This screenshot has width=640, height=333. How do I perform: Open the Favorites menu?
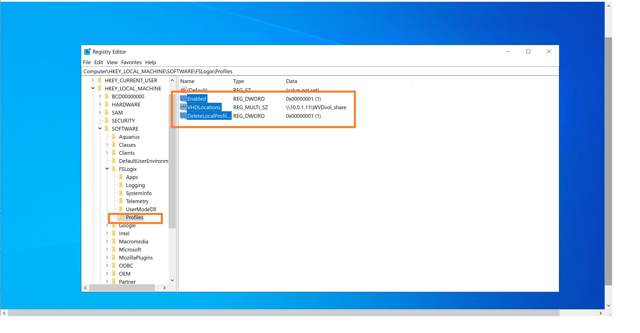tap(131, 62)
